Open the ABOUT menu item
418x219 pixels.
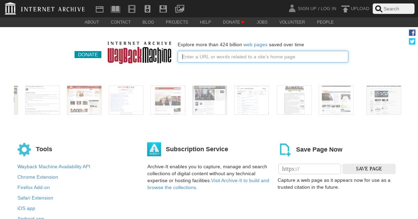click(x=92, y=22)
